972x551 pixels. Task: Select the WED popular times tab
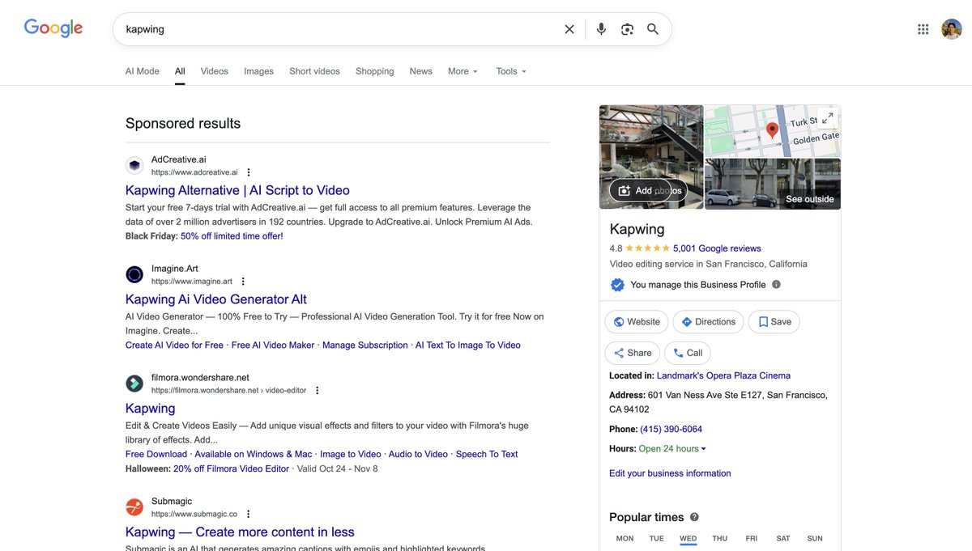tap(688, 539)
